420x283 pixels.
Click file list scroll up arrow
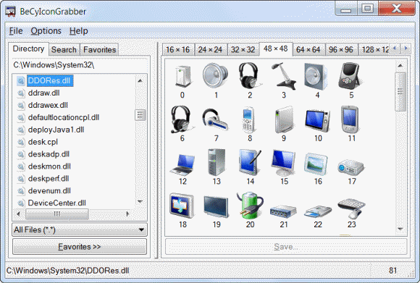point(140,80)
